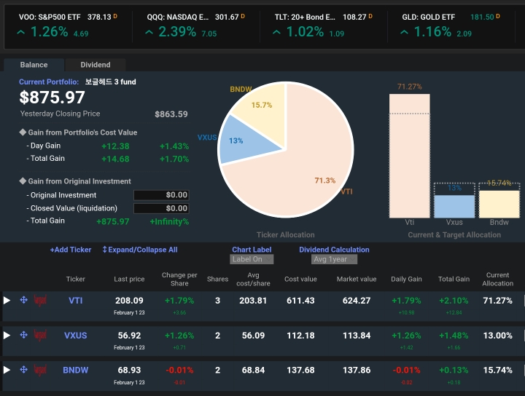The image size is (525, 396).
Task: Click VTI cost value 611.43
Action: coord(300,301)
